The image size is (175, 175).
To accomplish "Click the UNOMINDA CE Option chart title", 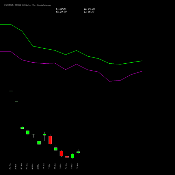I will 27,5.
